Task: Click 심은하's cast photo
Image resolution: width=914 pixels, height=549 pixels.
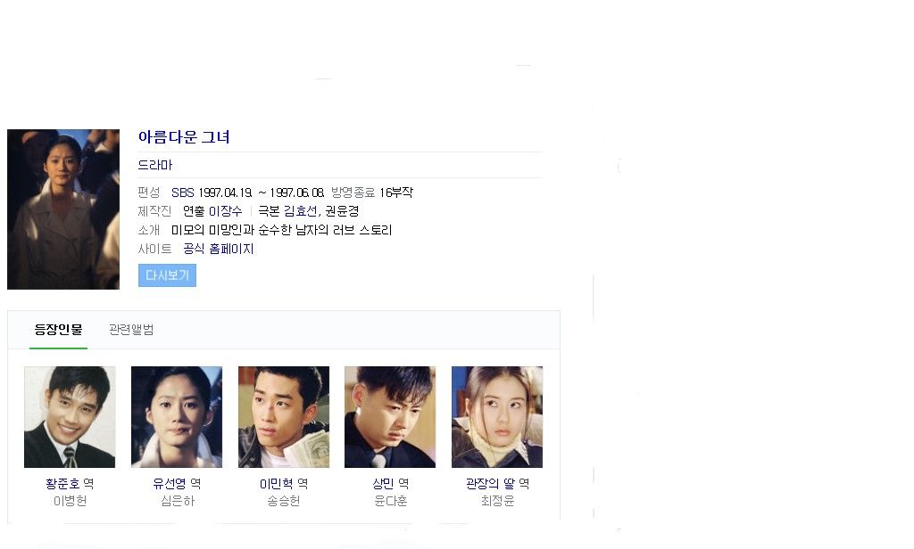Action: [x=177, y=417]
